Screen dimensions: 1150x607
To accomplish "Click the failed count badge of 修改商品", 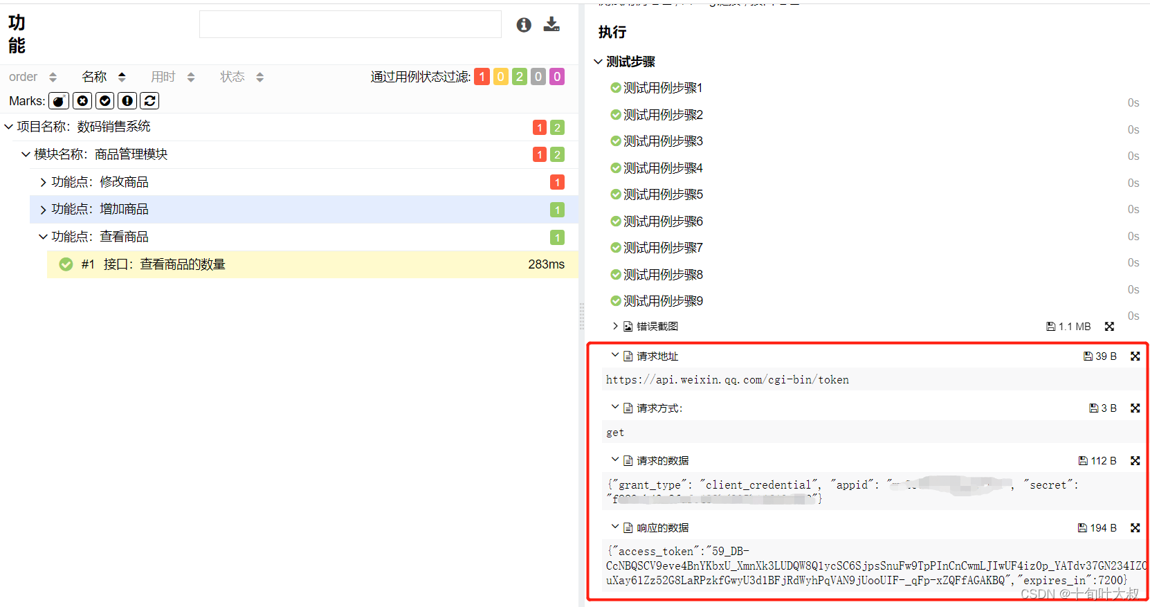I will coord(557,182).
